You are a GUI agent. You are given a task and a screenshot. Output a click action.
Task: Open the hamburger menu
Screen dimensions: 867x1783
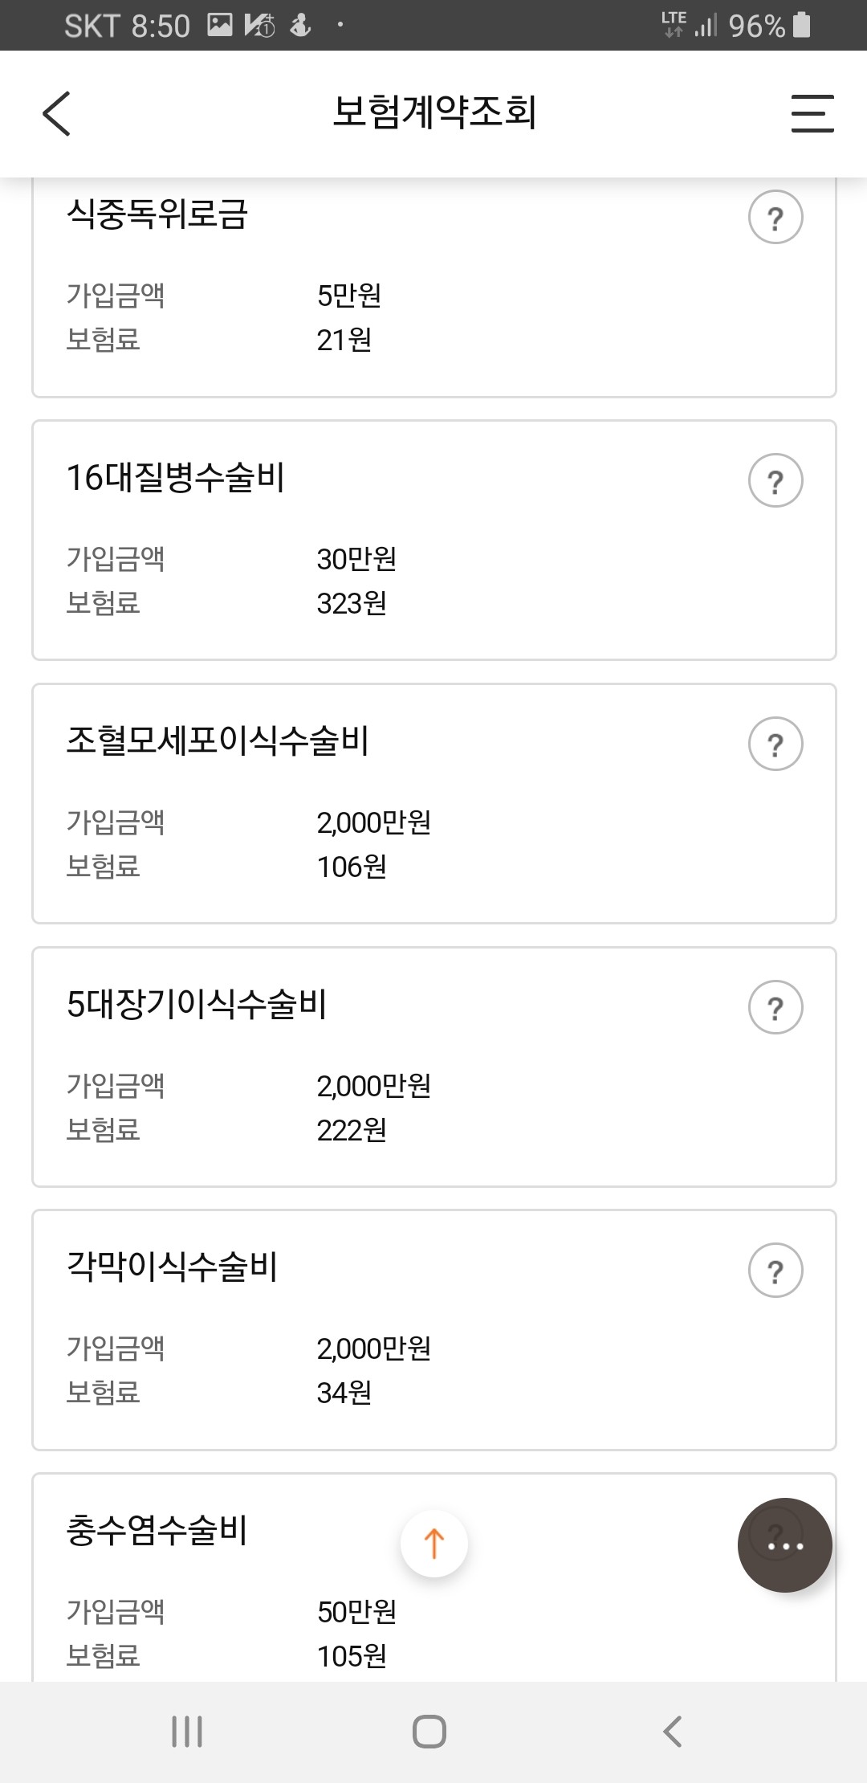click(x=812, y=113)
